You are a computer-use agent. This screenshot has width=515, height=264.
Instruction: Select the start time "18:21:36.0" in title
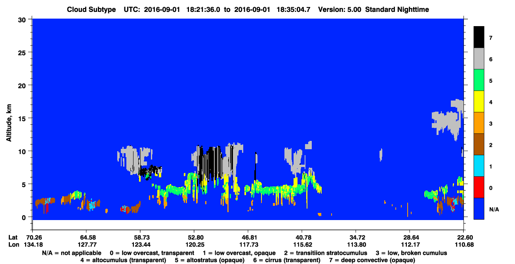[x=203, y=9]
